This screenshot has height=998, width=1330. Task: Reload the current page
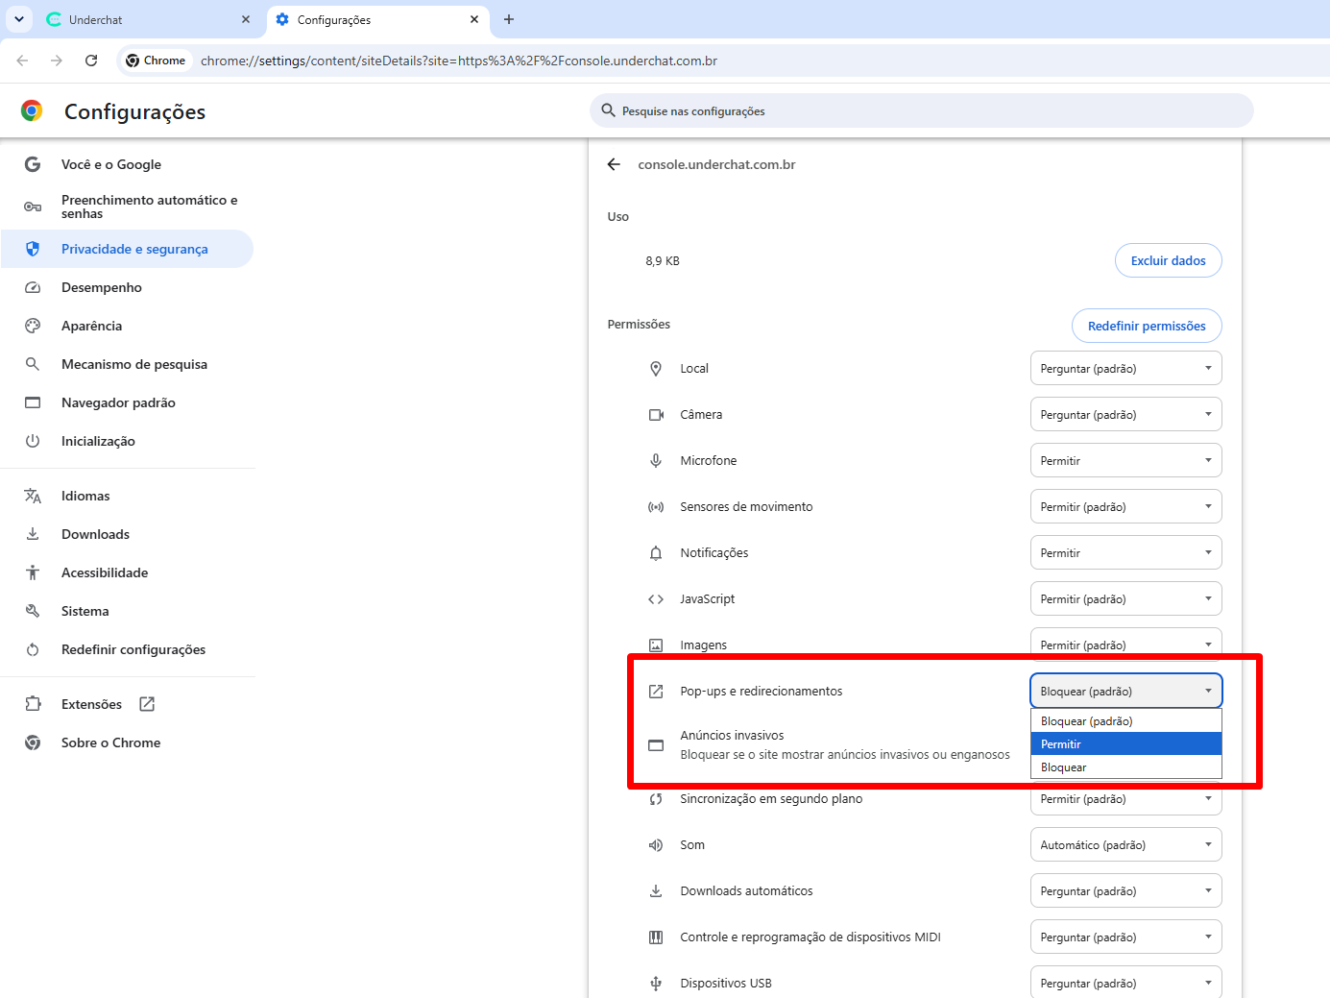click(91, 61)
